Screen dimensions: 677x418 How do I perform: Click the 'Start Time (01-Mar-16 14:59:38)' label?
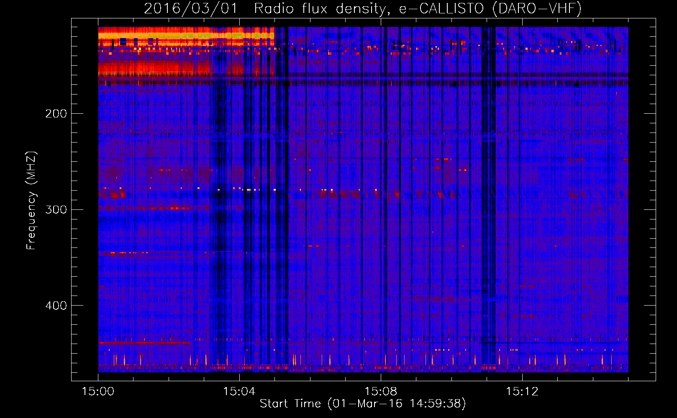(x=363, y=404)
